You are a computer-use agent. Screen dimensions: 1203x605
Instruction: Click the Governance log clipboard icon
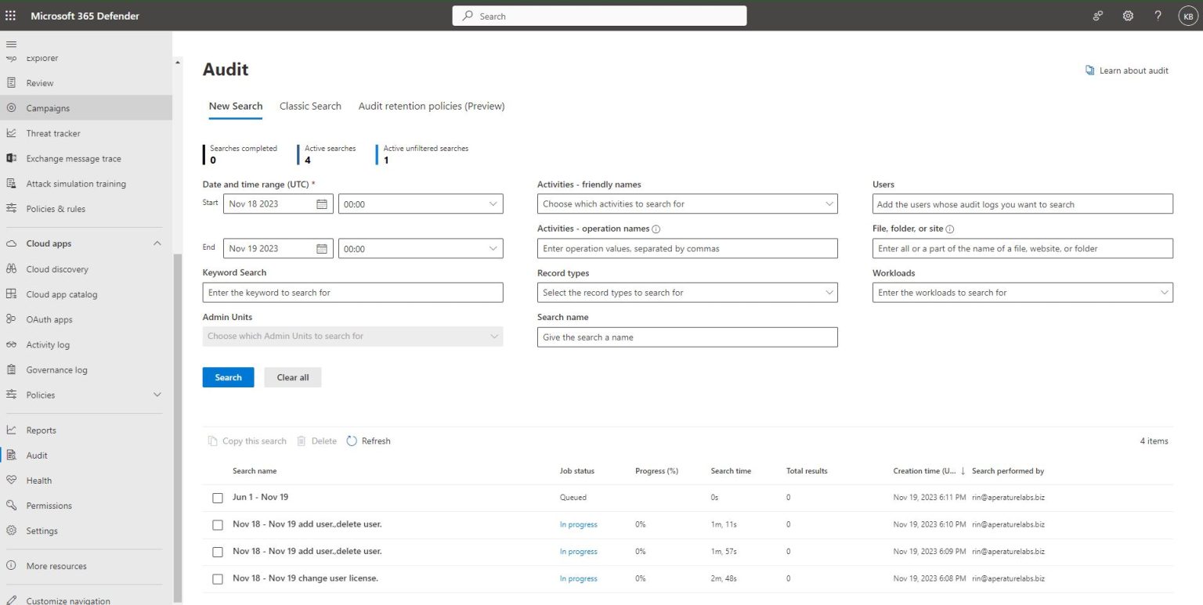(11, 369)
